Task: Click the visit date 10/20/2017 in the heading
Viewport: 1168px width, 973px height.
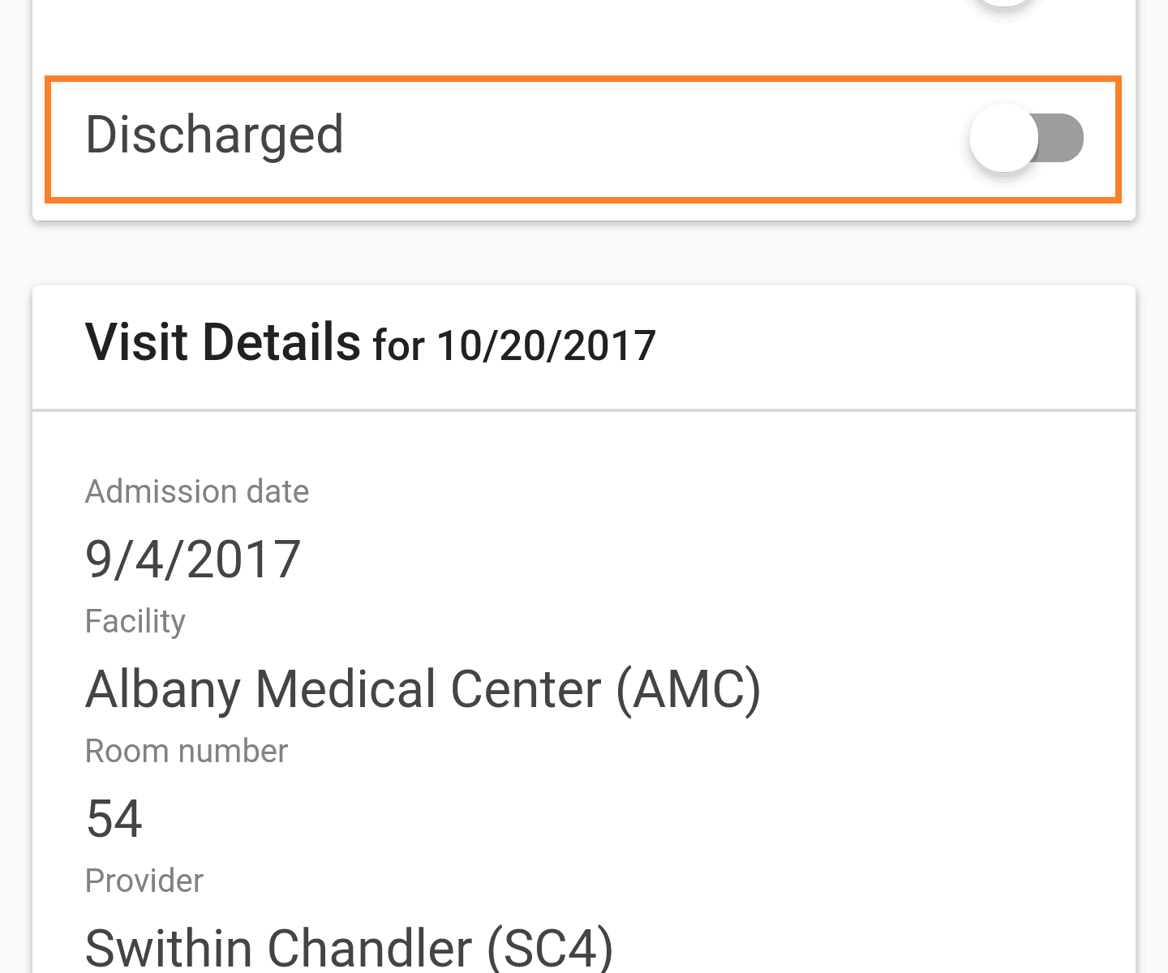Action: click(546, 346)
